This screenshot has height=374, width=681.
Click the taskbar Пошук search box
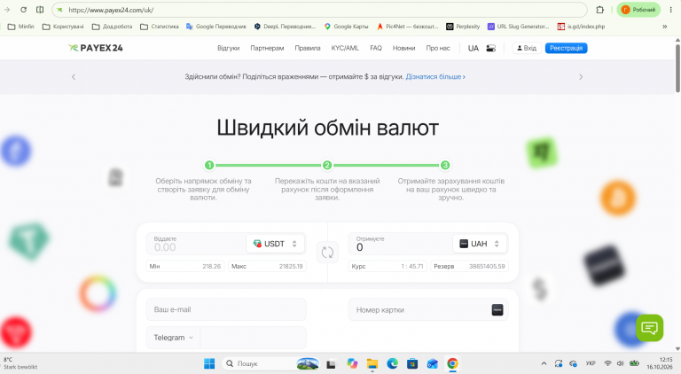(271, 363)
